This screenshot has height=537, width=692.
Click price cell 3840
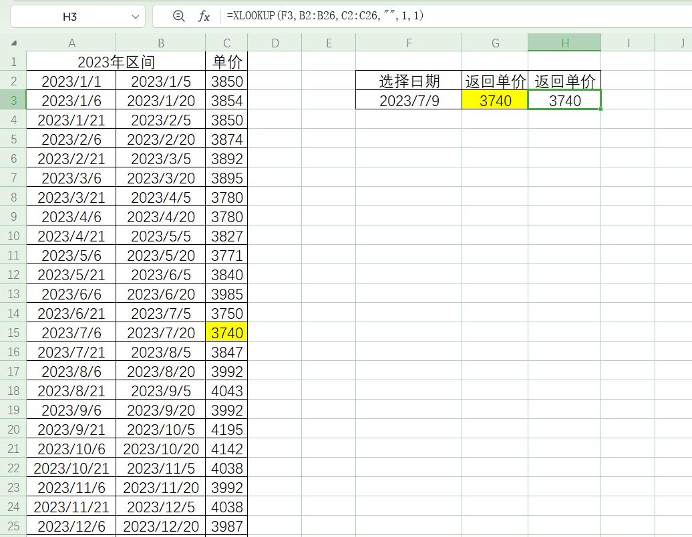click(227, 274)
